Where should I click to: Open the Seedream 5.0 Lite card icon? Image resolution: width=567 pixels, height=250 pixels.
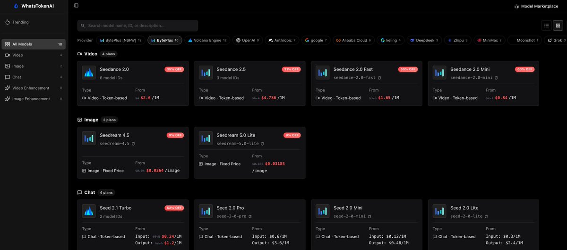(x=206, y=138)
